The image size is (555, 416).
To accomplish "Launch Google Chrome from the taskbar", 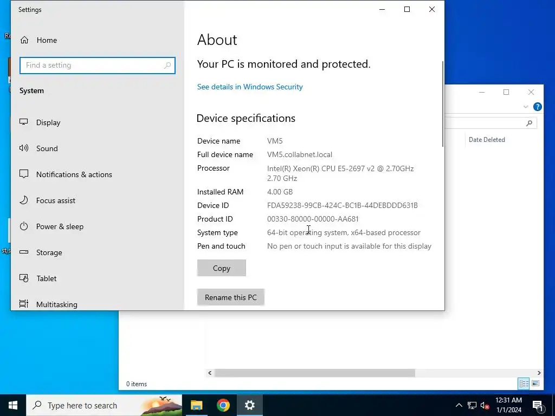I will [223, 405].
